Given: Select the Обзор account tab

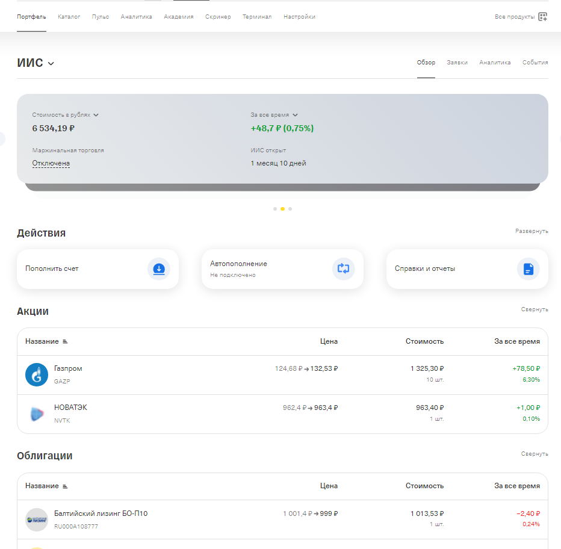Looking at the screenshot, I should (x=426, y=62).
